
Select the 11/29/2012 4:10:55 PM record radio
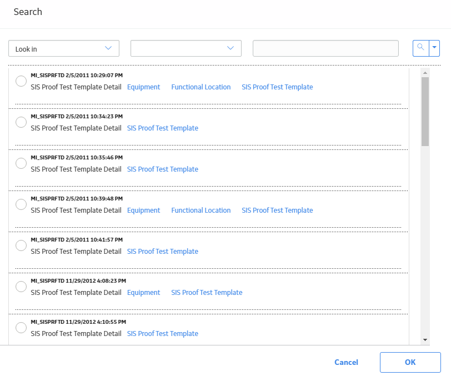coord(21,328)
